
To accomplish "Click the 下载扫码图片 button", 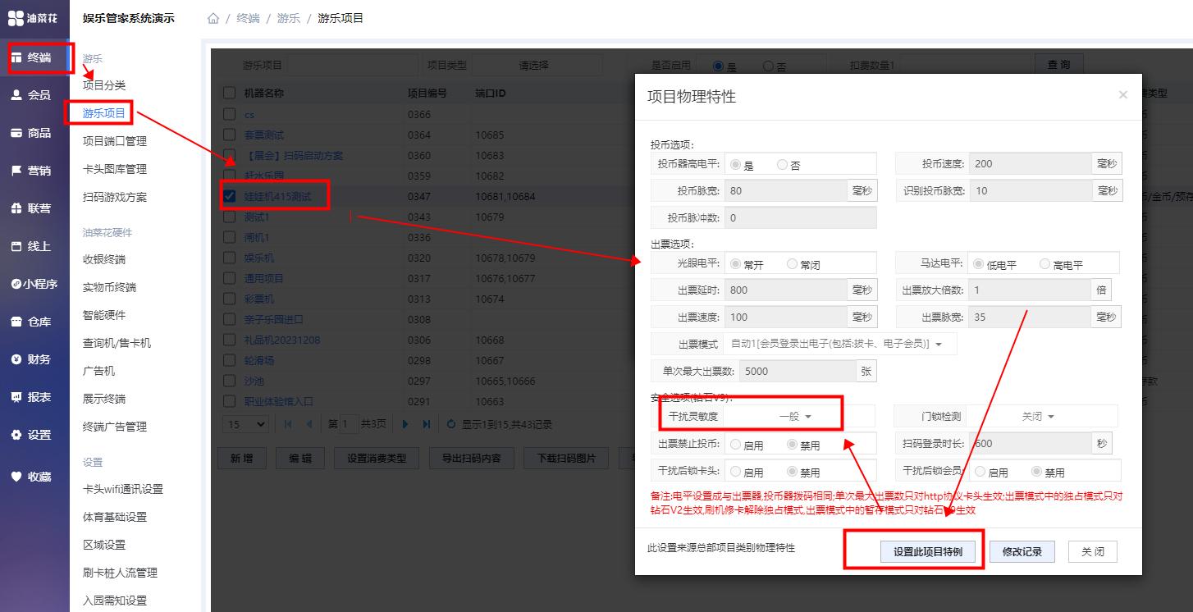I will coord(566,459).
